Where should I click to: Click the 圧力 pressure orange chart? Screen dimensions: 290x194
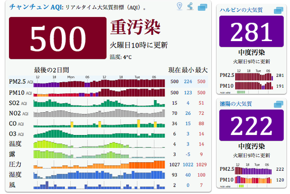[99, 164]
